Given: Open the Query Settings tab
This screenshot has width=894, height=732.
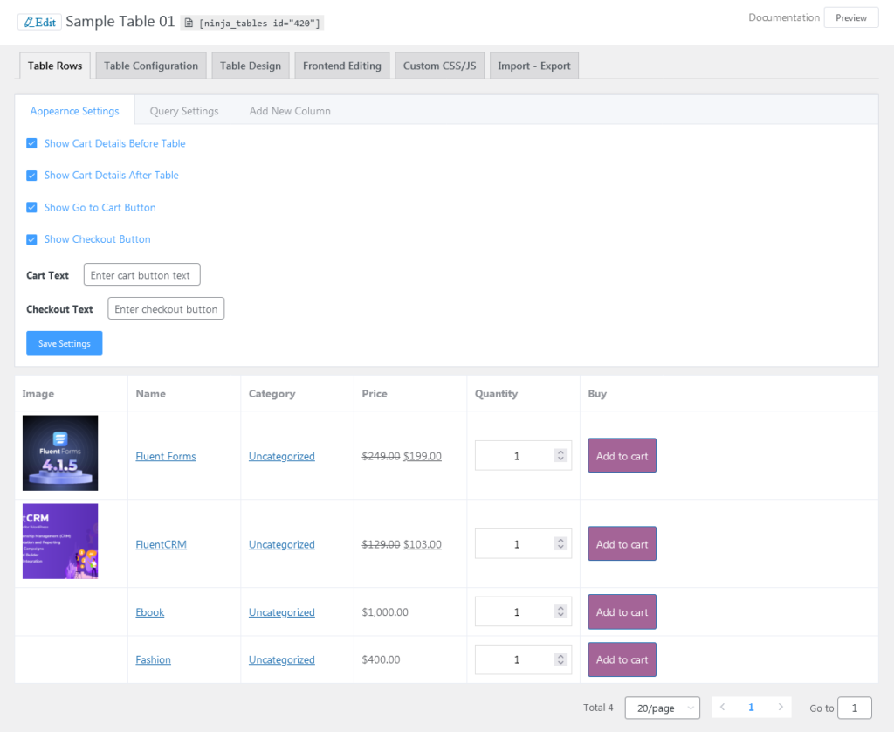Looking at the screenshot, I should pyautogui.click(x=183, y=111).
